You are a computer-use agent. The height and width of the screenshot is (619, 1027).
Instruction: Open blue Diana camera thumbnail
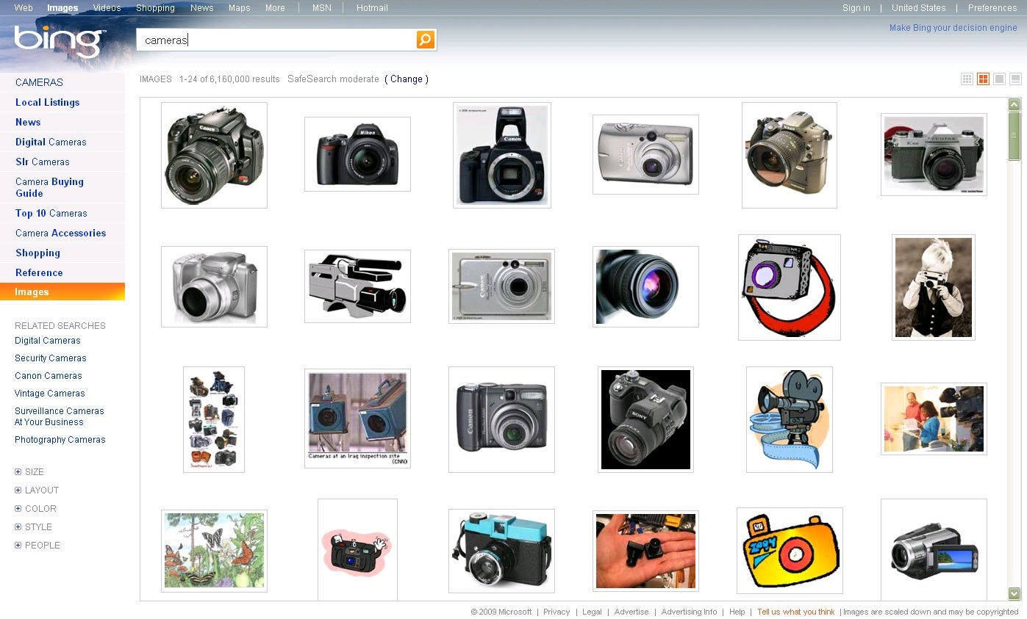point(501,551)
